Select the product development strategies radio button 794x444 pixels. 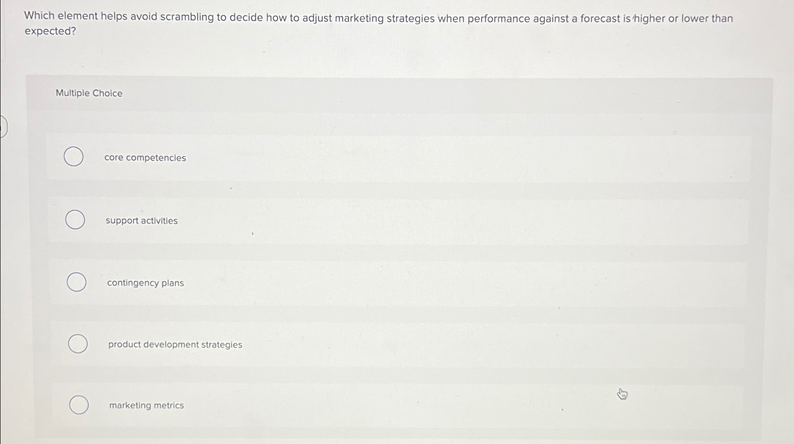[x=78, y=343]
